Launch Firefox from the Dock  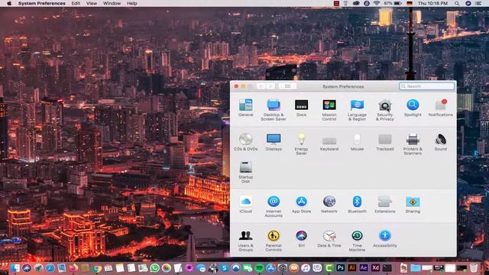pos(73,268)
